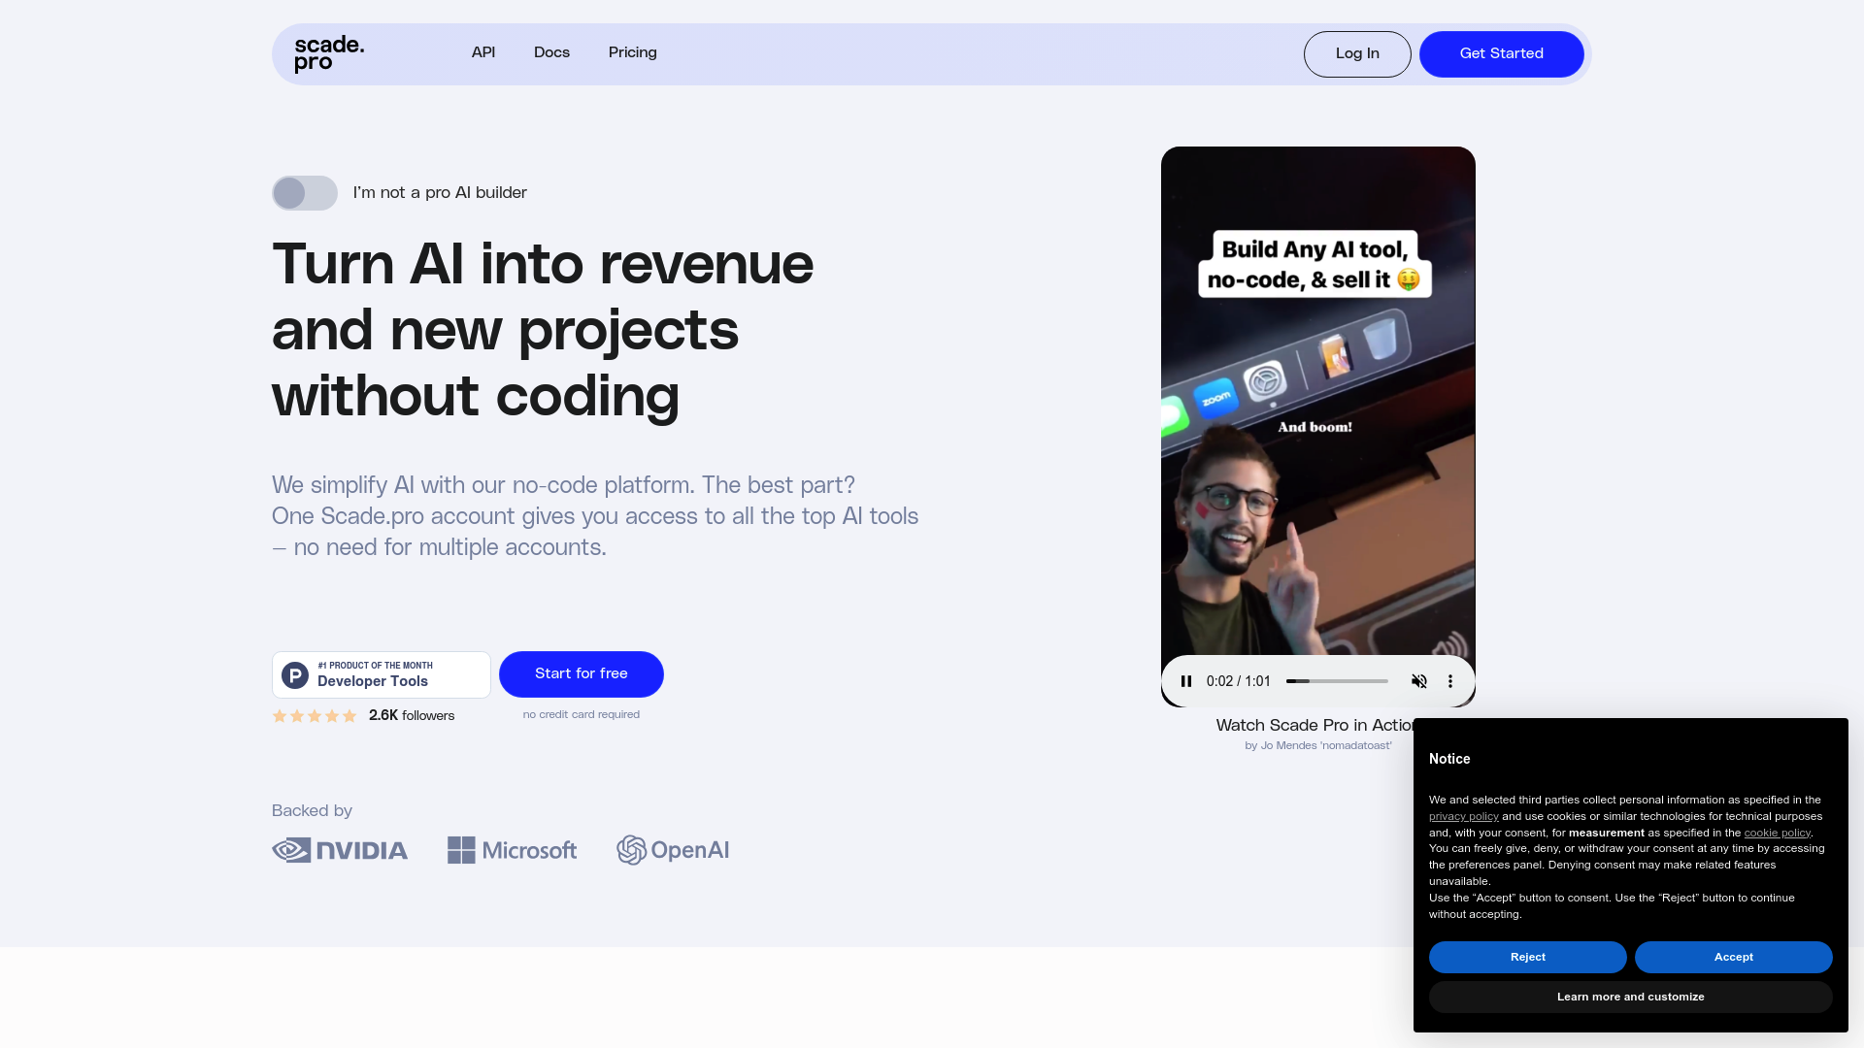Click the Microsoft logo

click(x=512, y=850)
